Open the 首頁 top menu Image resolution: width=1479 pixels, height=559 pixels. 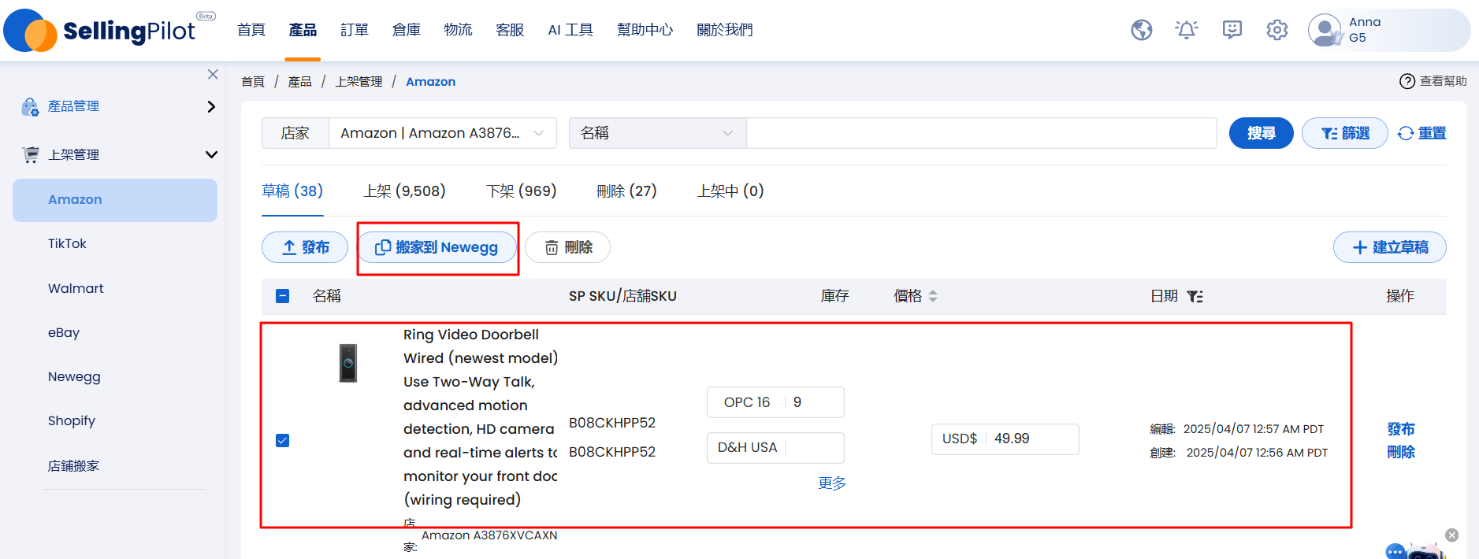pos(251,30)
